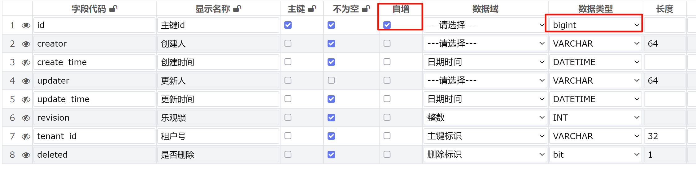Edit the update_time field code input

coord(94,99)
